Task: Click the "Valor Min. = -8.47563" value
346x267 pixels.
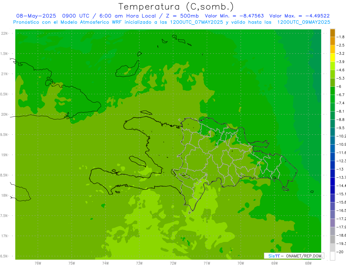Action: coord(235,16)
